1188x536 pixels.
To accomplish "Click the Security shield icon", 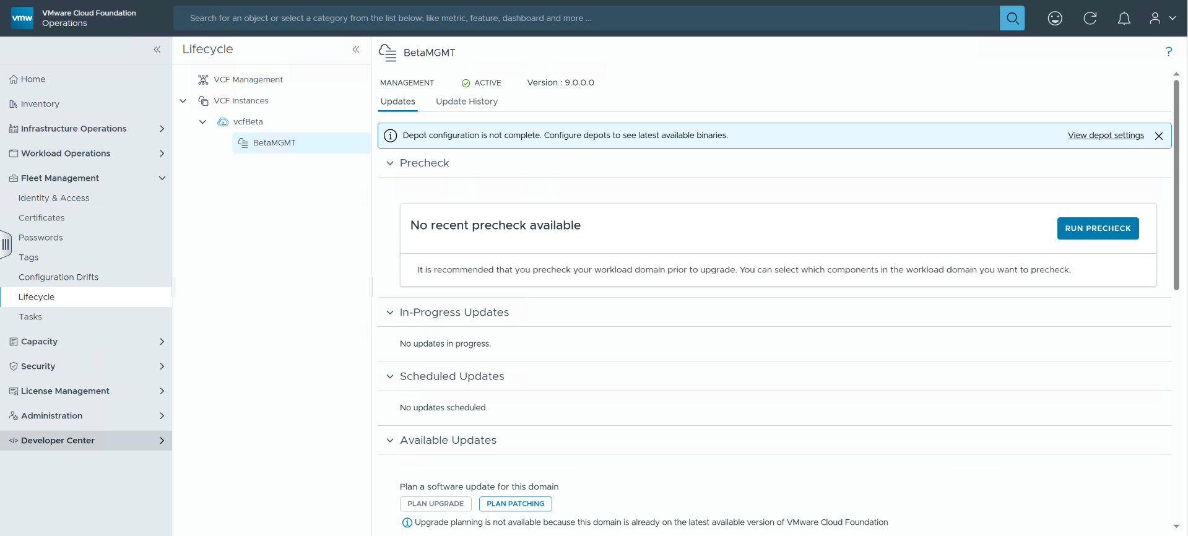I will [14, 366].
